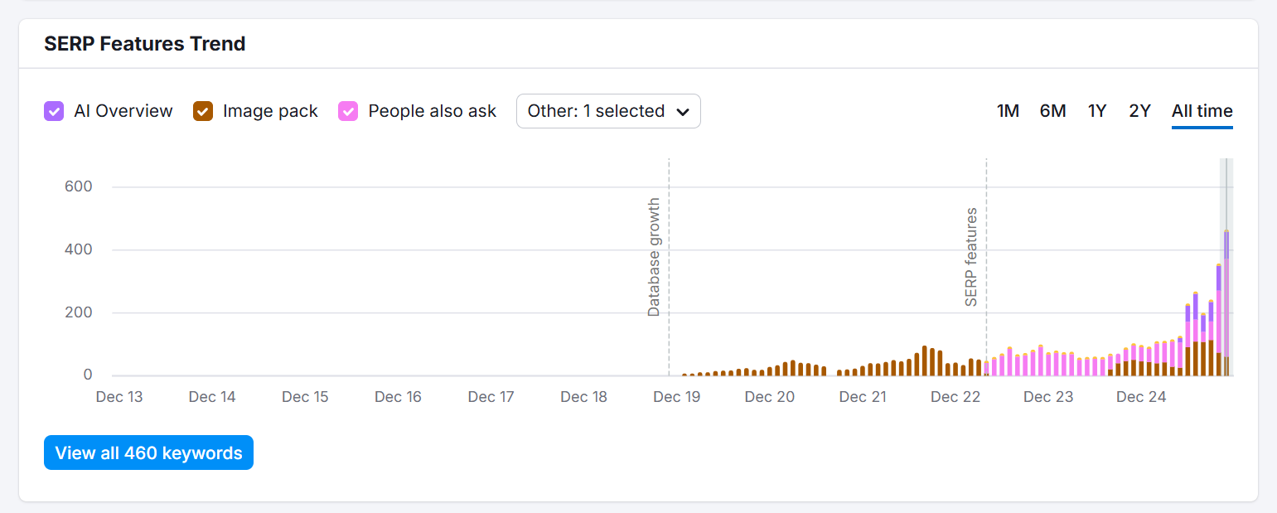The image size is (1277, 513).
Task: Click the Image pack legend label
Action: pyautogui.click(x=270, y=111)
